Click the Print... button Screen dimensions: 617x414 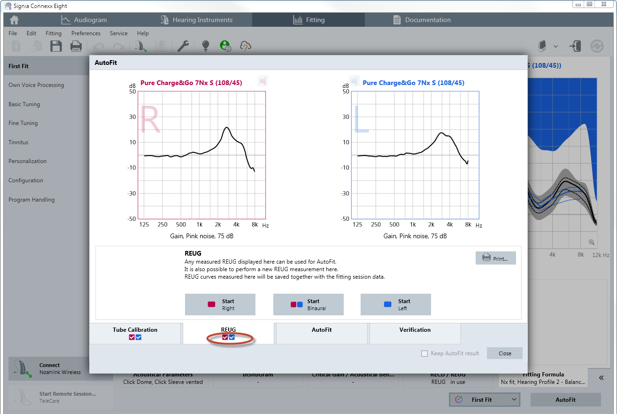point(496,258)
